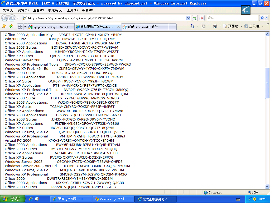Screen dimensions: 270x203
Task: Open the 文件(F) menu
Action: point(8,10)
